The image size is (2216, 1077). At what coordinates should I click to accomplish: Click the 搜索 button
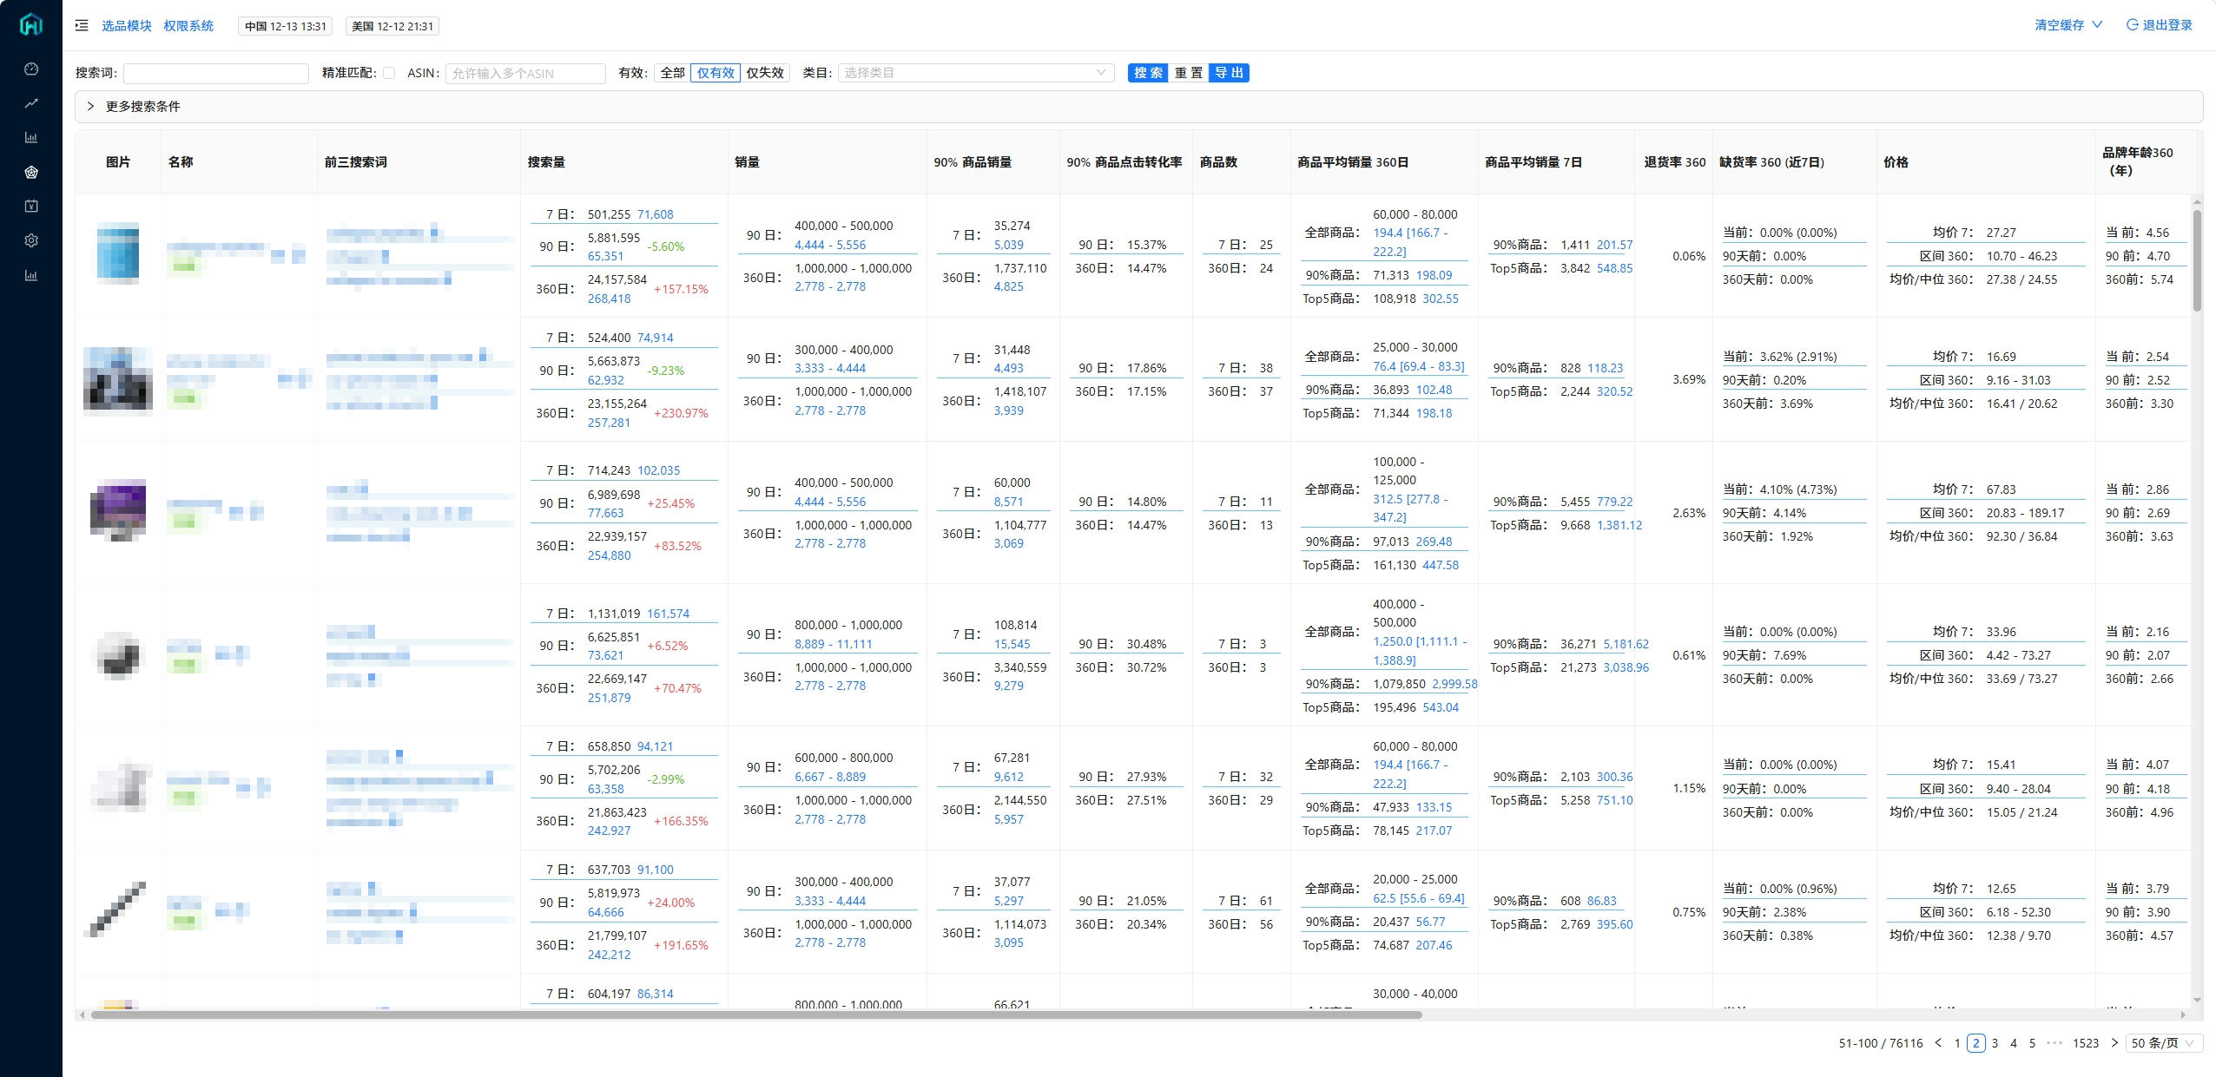click(1147, 73)
